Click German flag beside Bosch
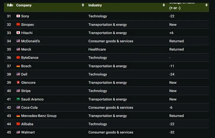The image size is (215, 138). coord(18,66)
